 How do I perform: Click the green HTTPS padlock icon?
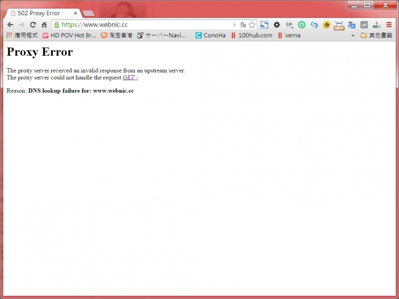click(57, 25)
